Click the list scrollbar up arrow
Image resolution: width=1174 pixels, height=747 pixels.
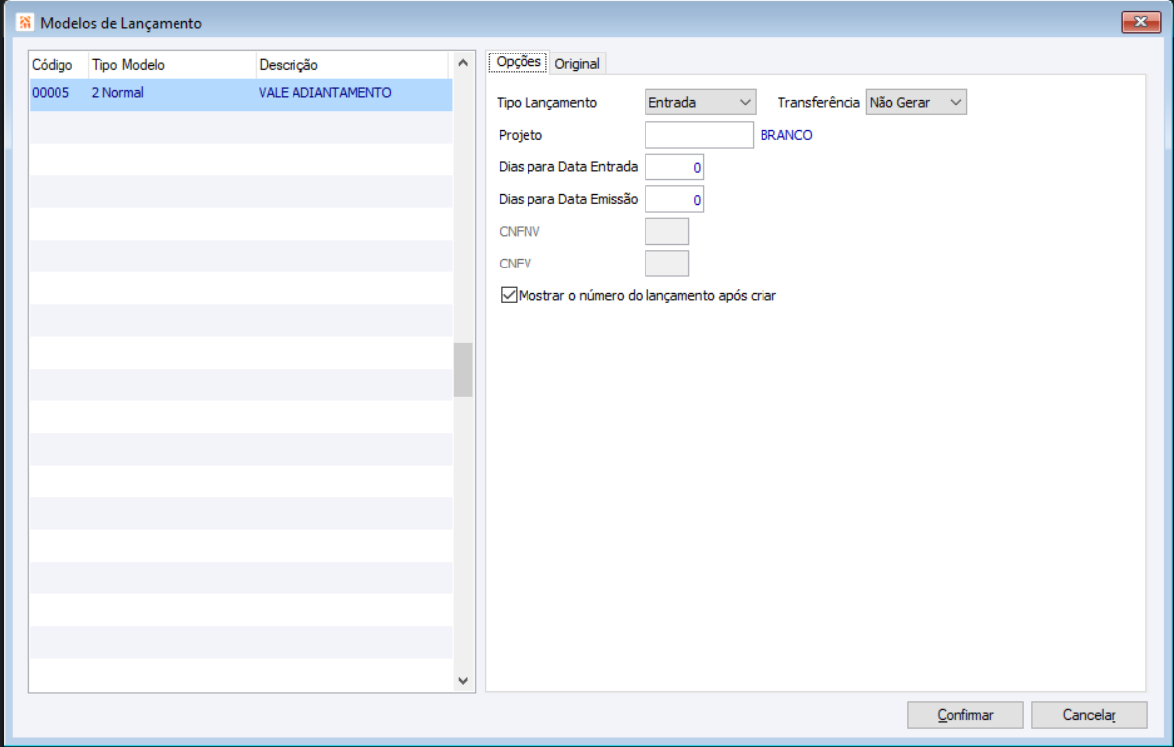pyautogui.click(x=463, y=63)
